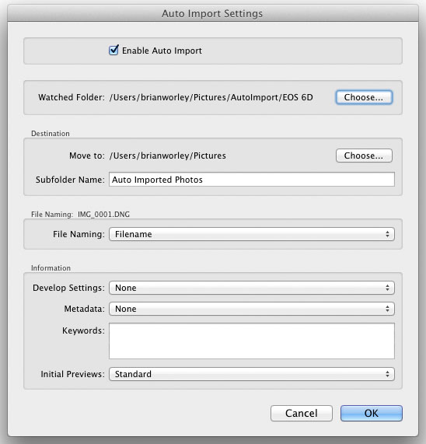Click the Move to destination path text
Viewport: 426px width, 444px height.
coord(168,156)
